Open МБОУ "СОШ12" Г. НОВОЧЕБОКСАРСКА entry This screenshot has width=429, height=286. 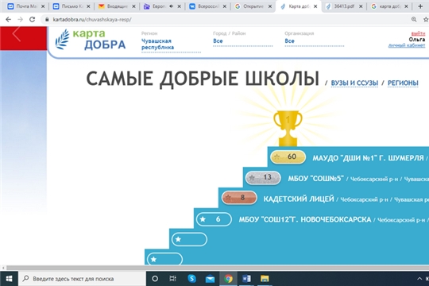[x=305, y=220]
